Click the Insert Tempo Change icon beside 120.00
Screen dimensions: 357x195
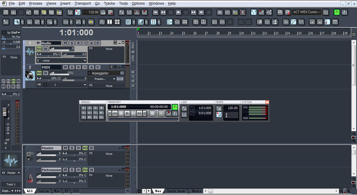point(103,12)
